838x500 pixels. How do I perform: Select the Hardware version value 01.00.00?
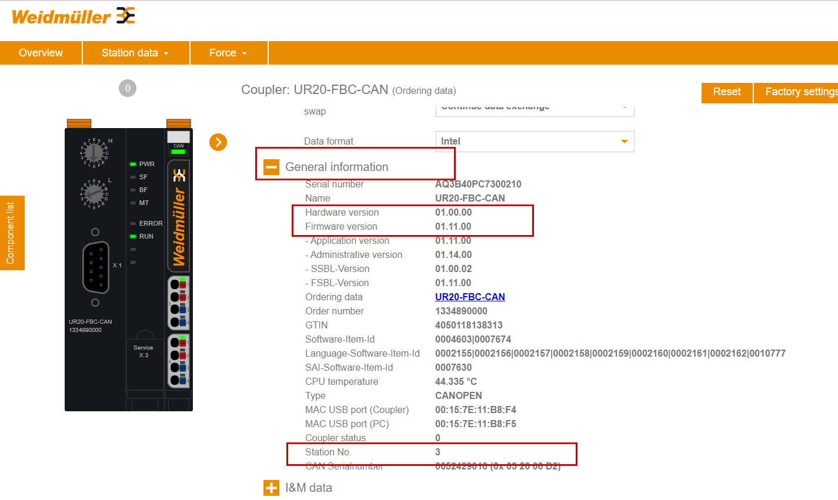(x=453, y=212)
